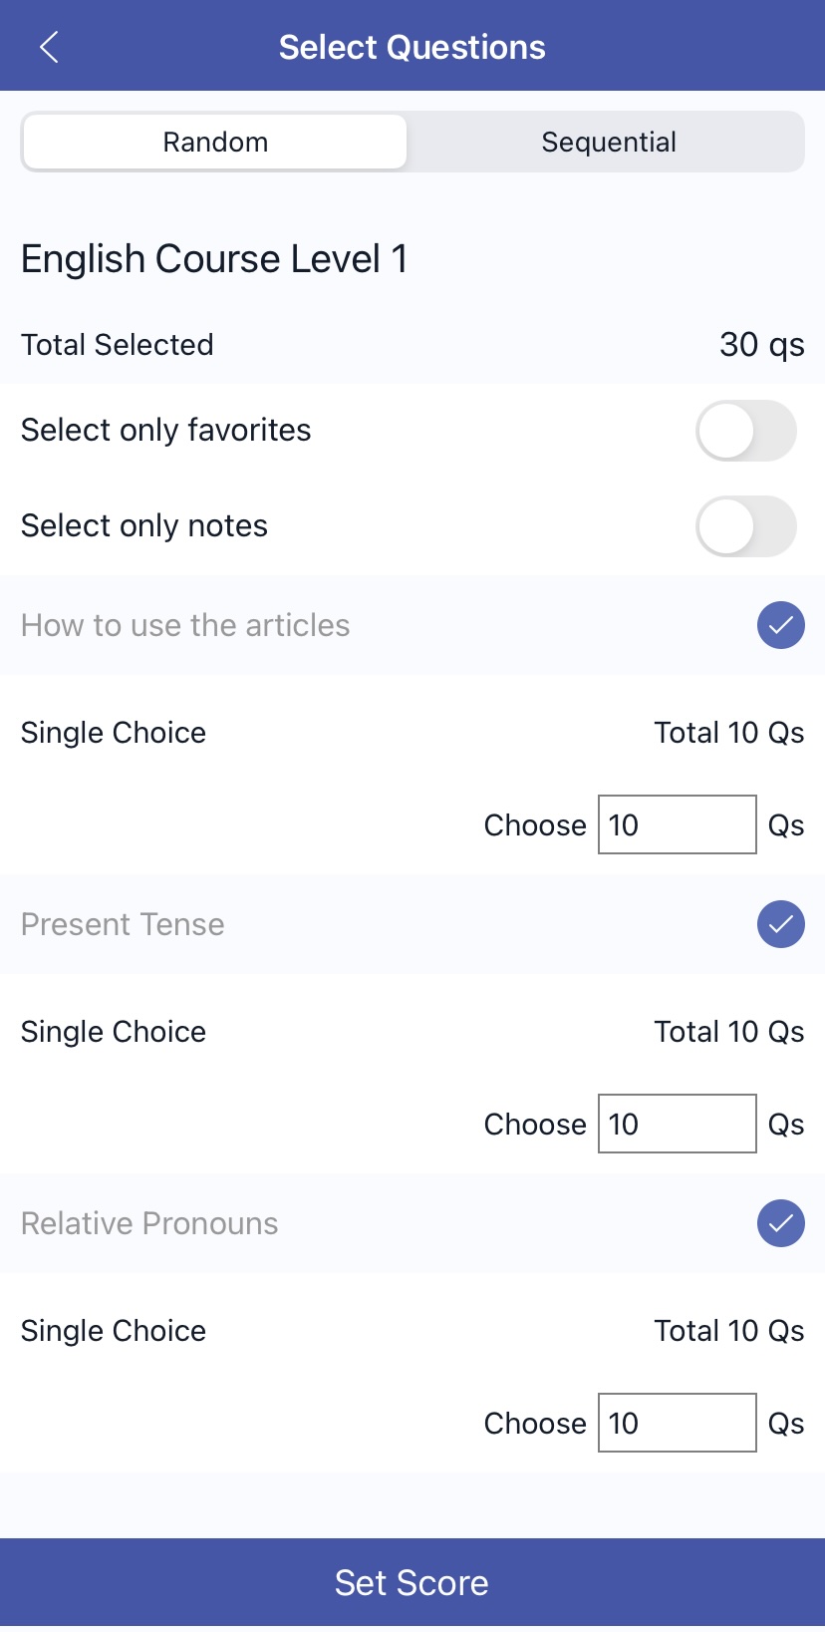Tap the Present Tense section heading
Screen dimensions: 825x1632
(x=123, y=924)
